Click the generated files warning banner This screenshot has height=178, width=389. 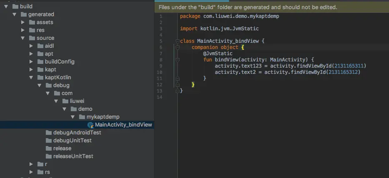coord(272,7)
